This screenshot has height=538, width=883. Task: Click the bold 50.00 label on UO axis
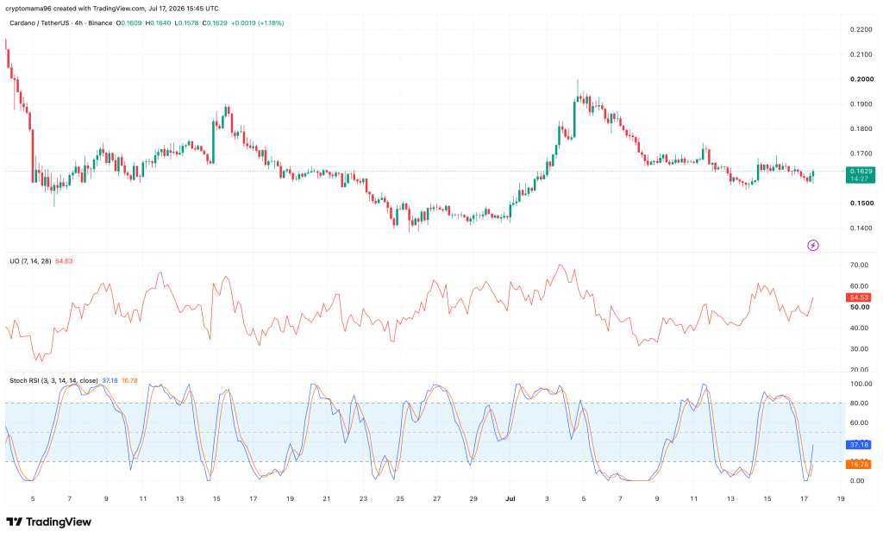click(860, 307)
